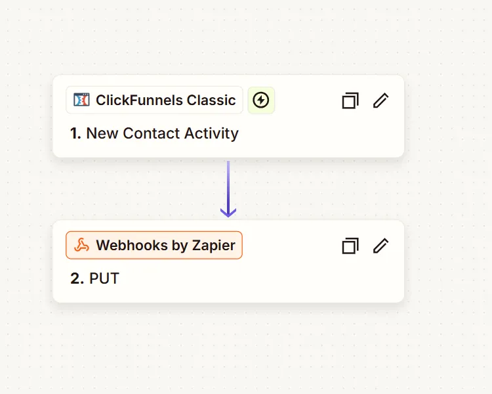Image resolution: width=492 pixels, height=394 pixels.
Task: Click the arrowhead pointing to Webhooks step
Action: [228, 213]
